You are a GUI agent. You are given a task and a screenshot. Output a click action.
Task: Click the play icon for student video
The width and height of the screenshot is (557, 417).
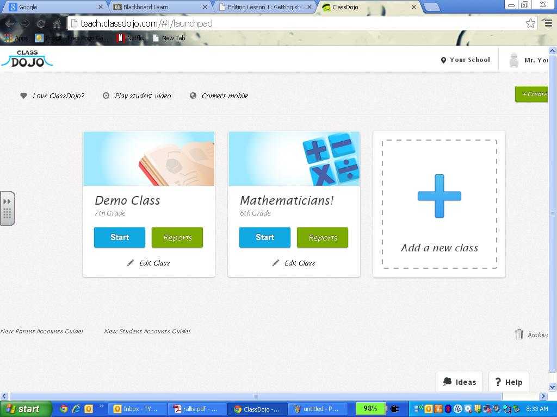(x=106, y=96)
